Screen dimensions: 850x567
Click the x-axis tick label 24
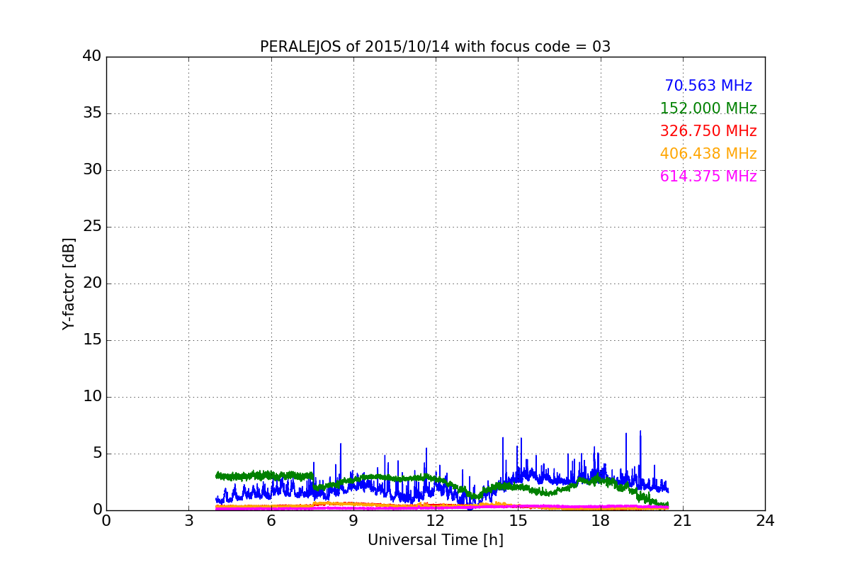coord(765,520)
